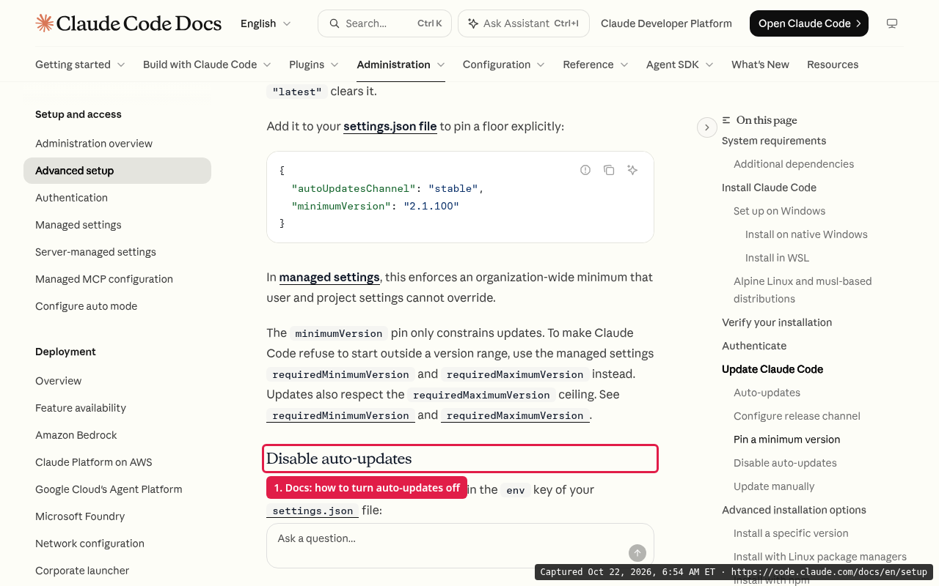Jump to 'Verify your installation' section
Image resolution: width=939 pixels, height=586 pixels.
(x=777, y=322)
